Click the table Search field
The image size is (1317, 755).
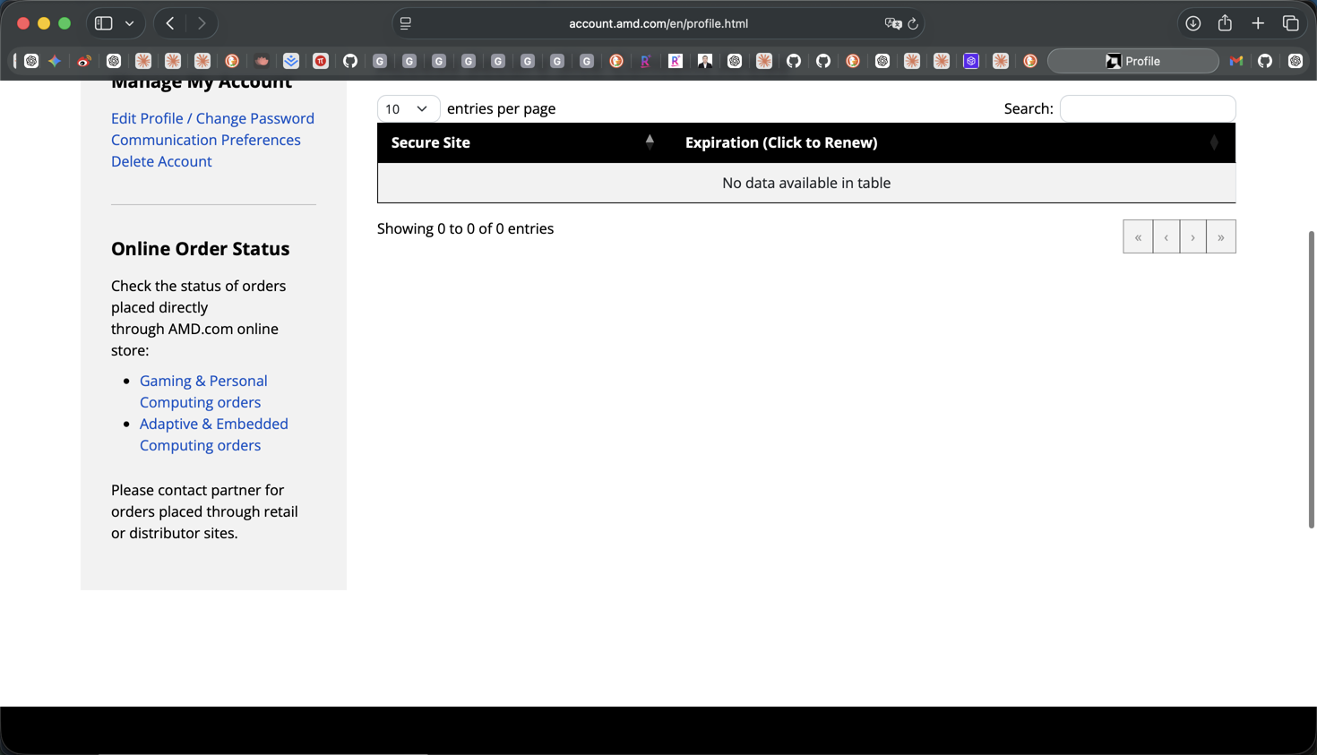pyautogui.click(x=1148, y=108)
